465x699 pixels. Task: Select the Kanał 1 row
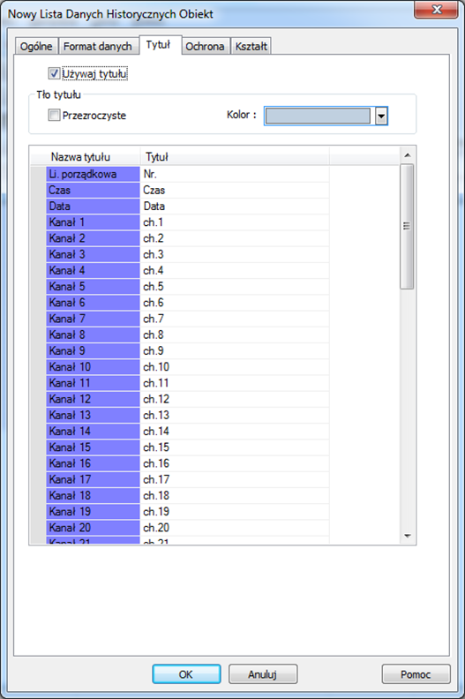click(x=93, y=222)
